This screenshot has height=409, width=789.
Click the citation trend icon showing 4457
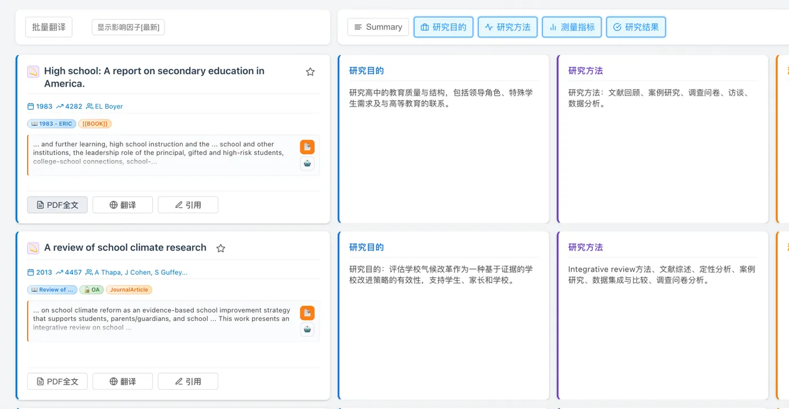pos(60,272)
